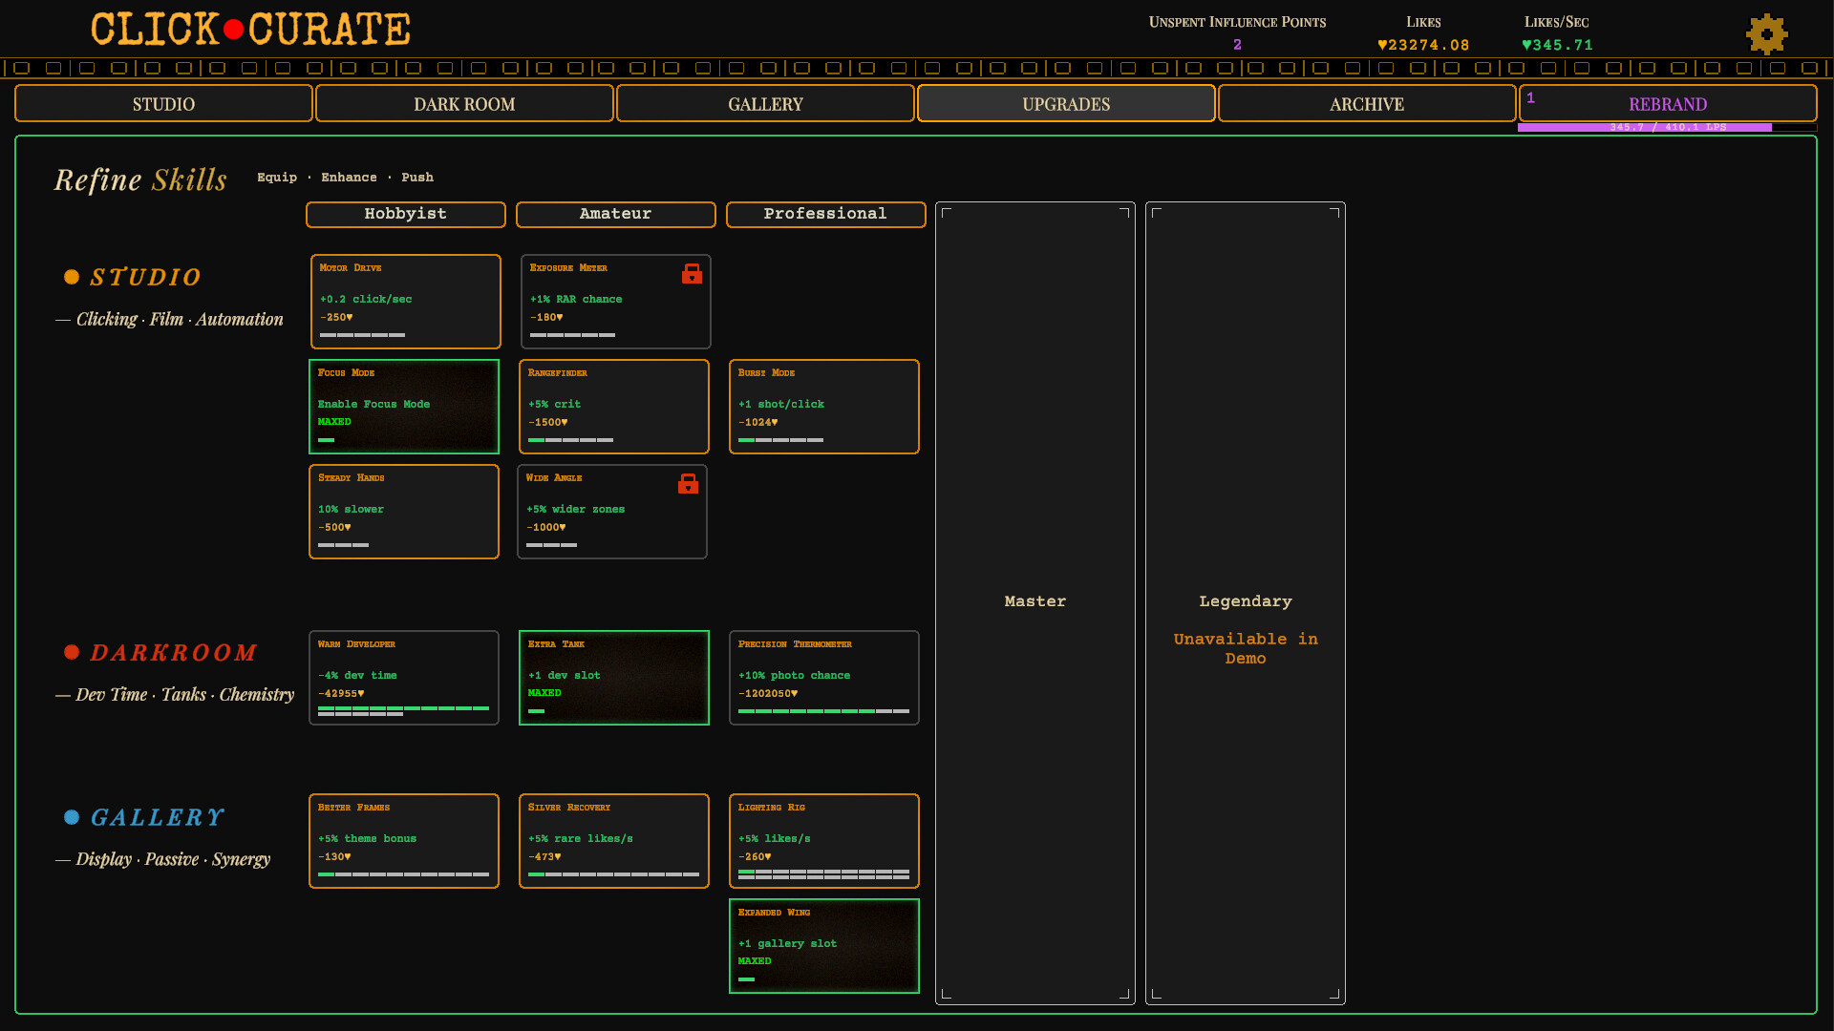1834x1031 pixels.
Task: Open the settings gear icon
Action: pos(1766,34)
